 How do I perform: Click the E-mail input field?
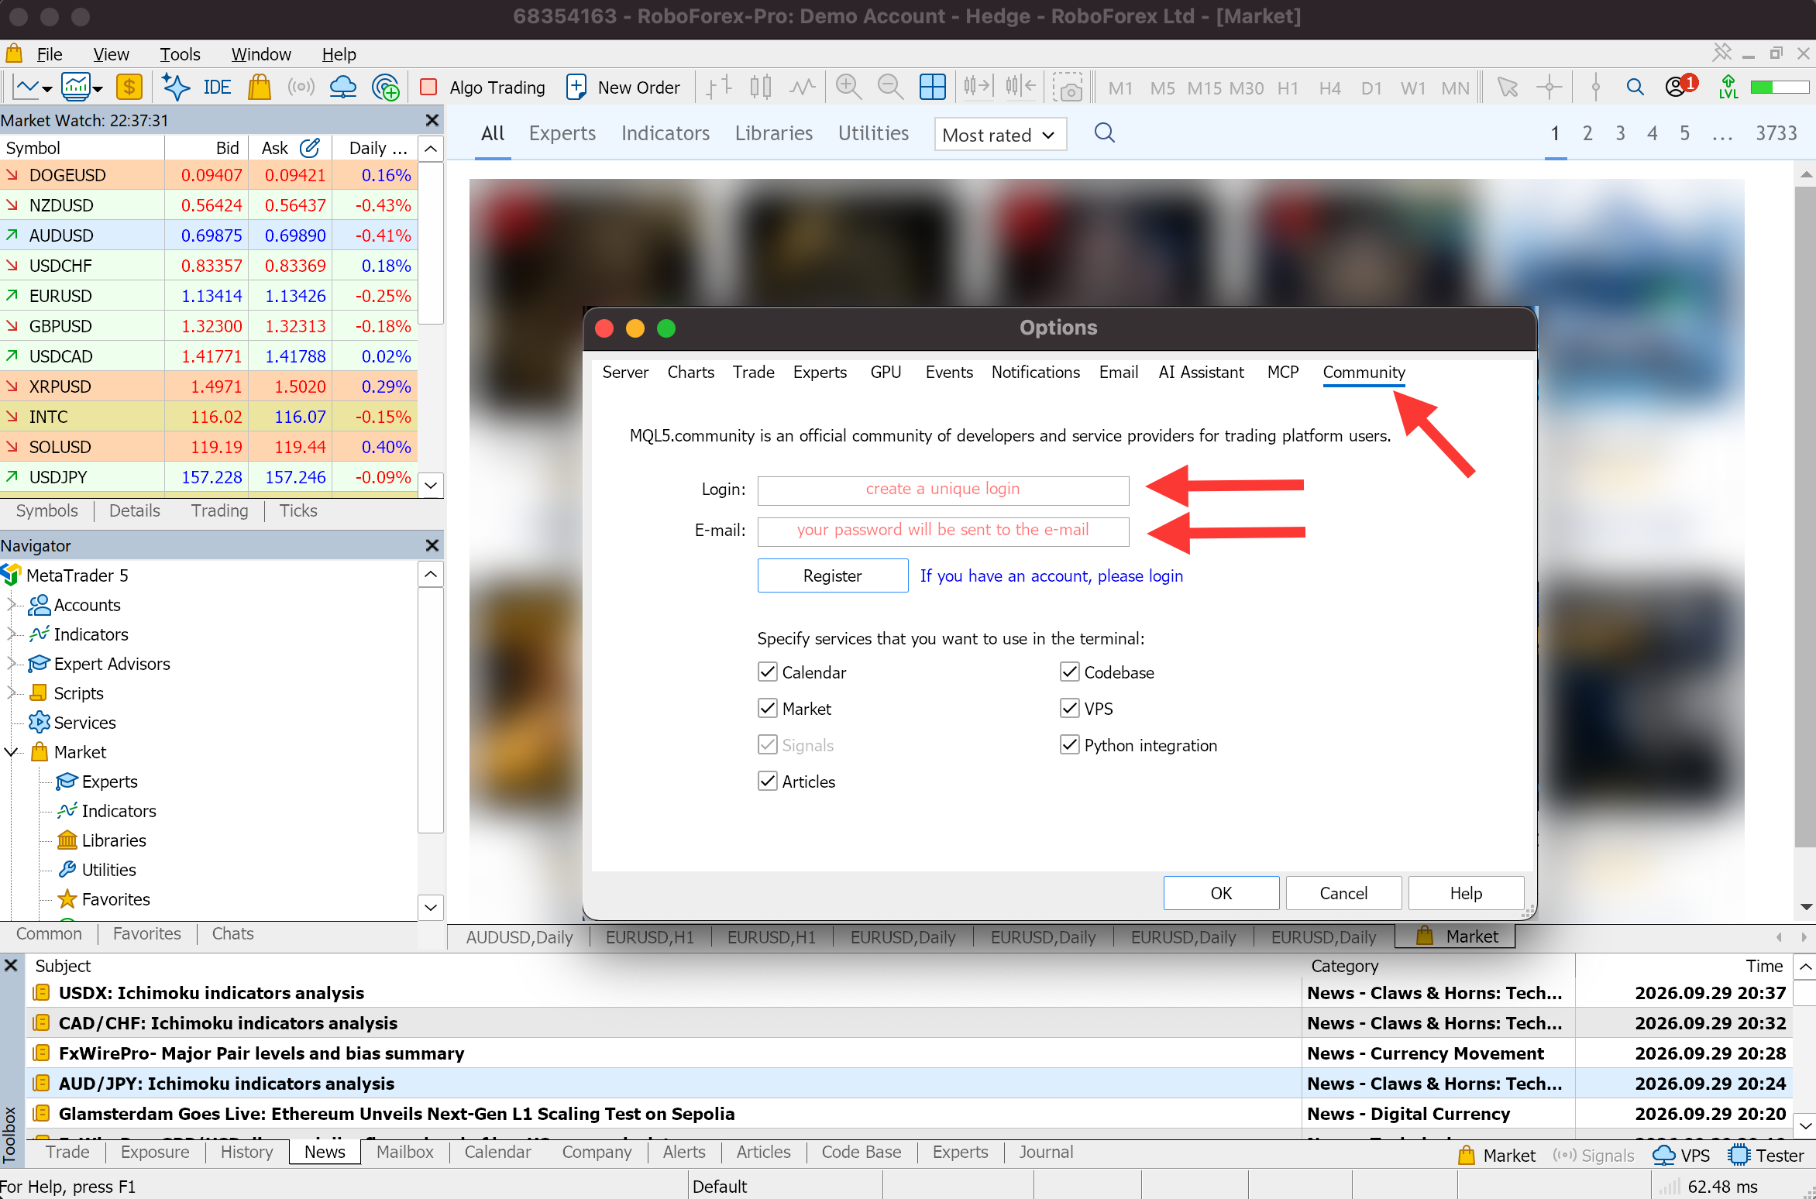click(x=943, y=531)
